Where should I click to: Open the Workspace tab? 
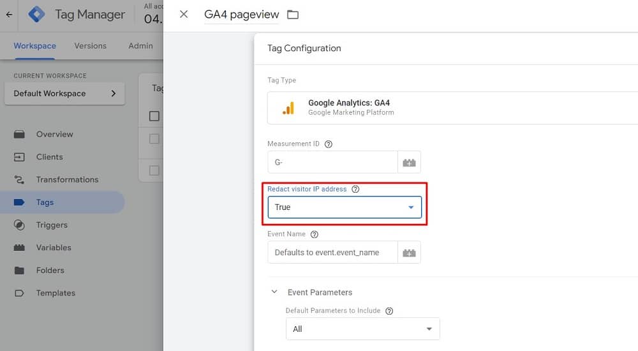click(x=34, y=46)
